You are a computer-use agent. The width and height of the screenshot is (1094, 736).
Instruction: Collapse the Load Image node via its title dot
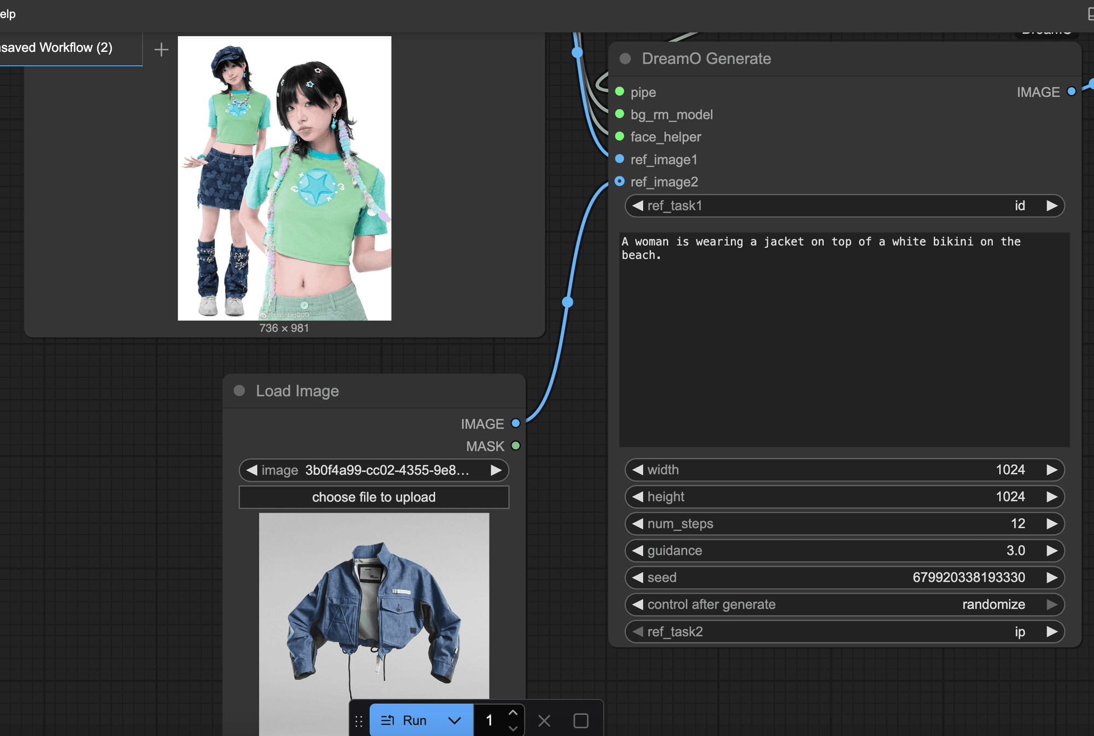point(238,390)
